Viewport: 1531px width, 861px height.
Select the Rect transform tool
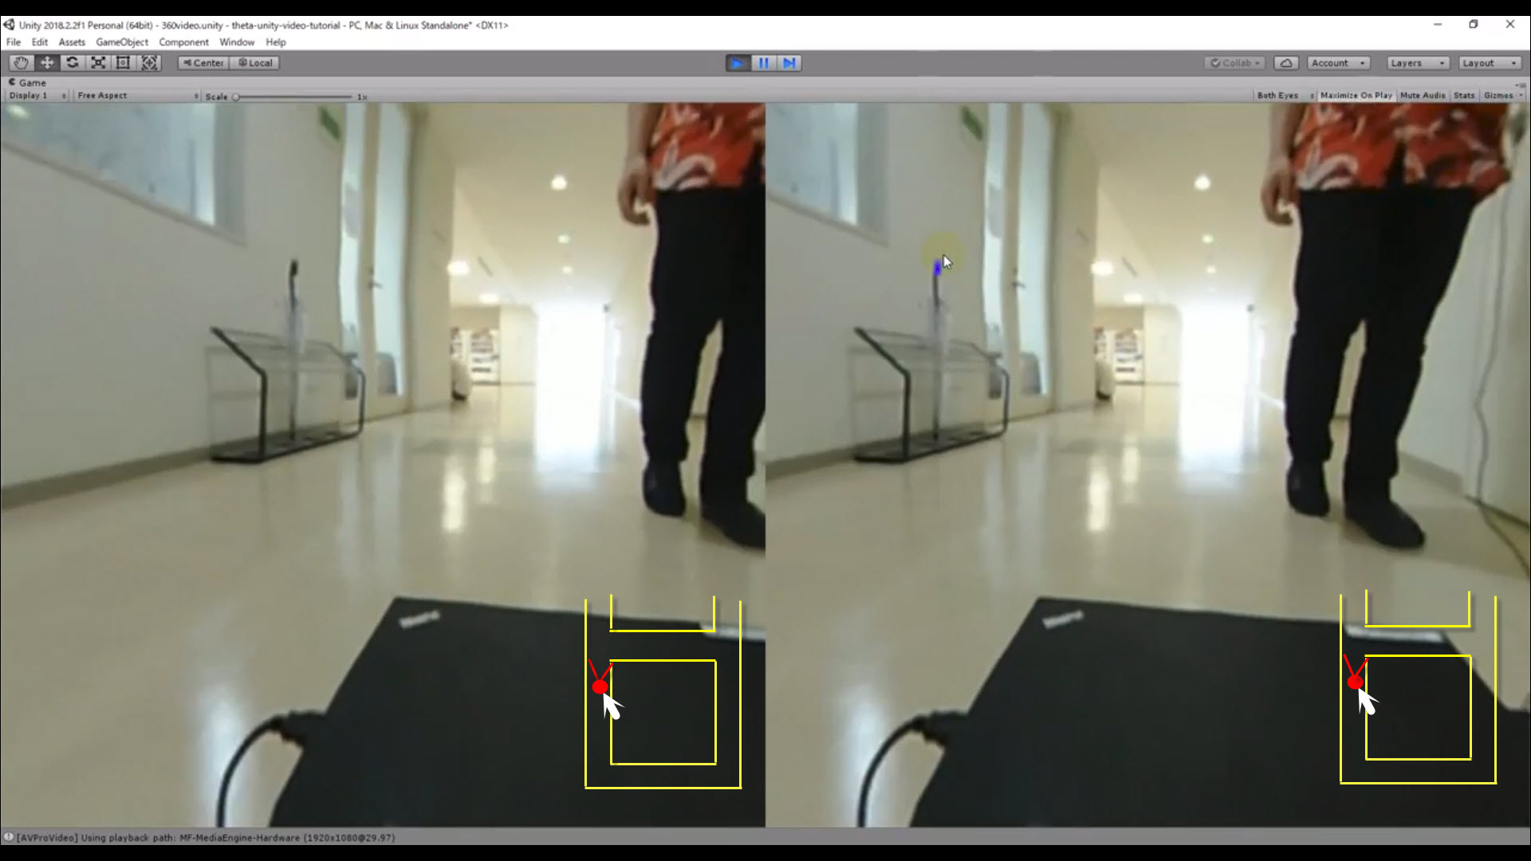pos(124,63)
